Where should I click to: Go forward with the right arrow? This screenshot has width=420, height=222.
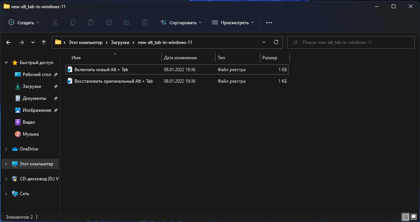tap(22, 42)
